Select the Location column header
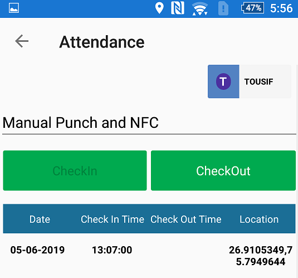This screenshot has height=278, width=298. 259,219
